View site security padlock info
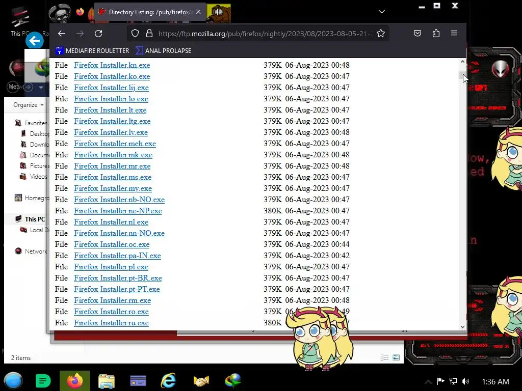 coord(149,33)
